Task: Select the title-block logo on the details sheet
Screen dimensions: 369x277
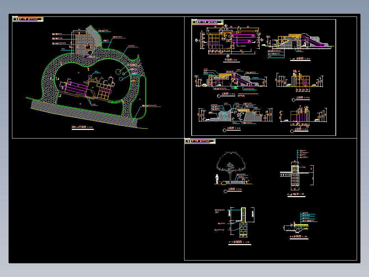Action: (200, 141)
